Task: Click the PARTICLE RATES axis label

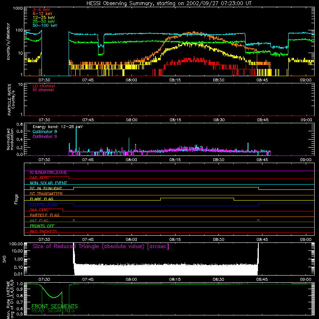Action: point(11,100)
